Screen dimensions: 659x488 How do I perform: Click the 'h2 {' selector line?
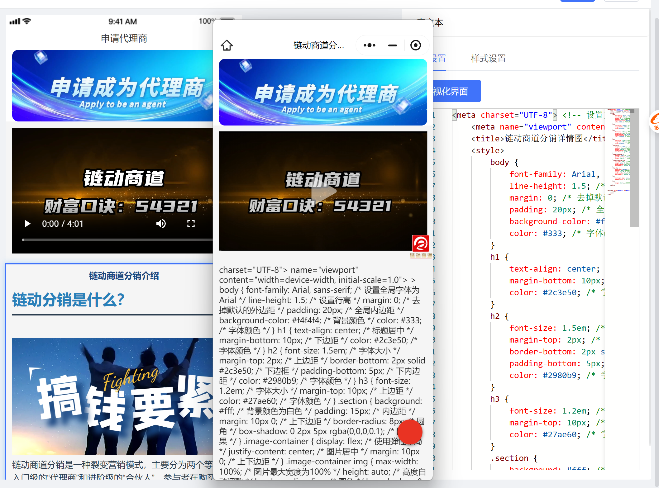click(499, 316)
